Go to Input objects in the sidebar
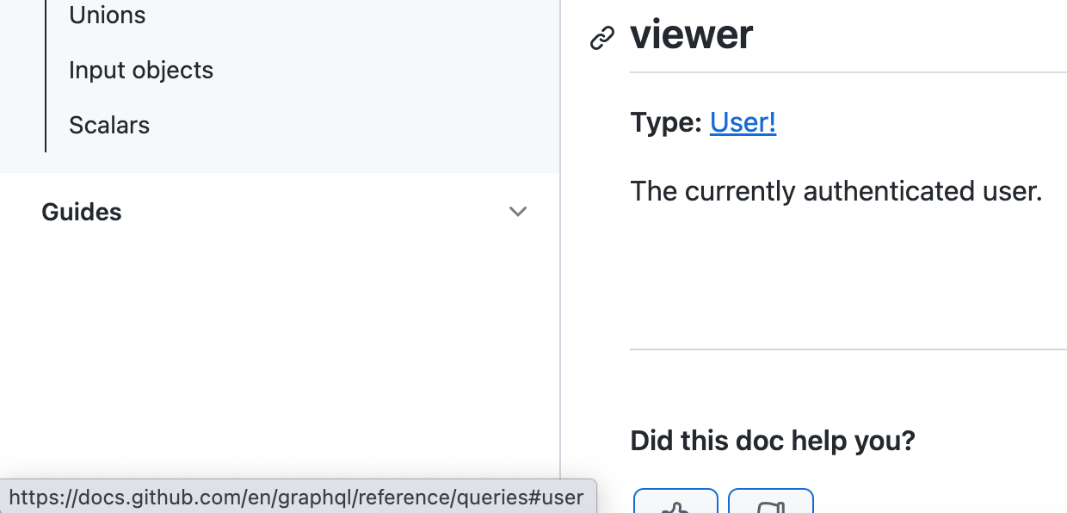 (141, 70)
